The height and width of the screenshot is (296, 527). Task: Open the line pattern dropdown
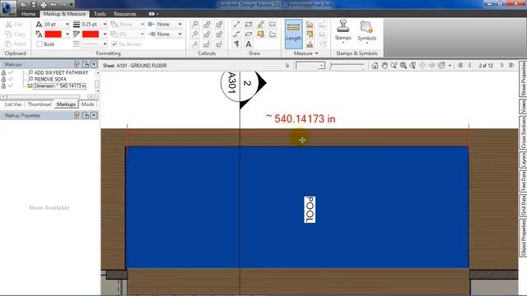tap(105, 44)
